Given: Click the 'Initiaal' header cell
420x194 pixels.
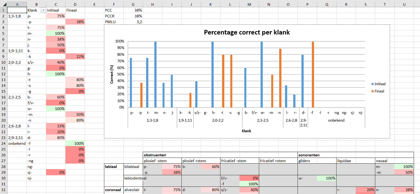Looking at the screenshot, I should tap(56, 10).
